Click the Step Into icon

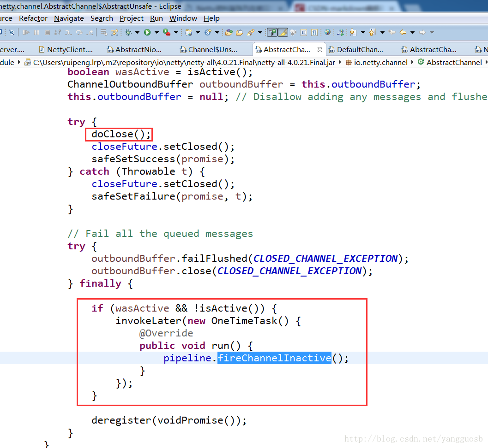coord(68,32)
